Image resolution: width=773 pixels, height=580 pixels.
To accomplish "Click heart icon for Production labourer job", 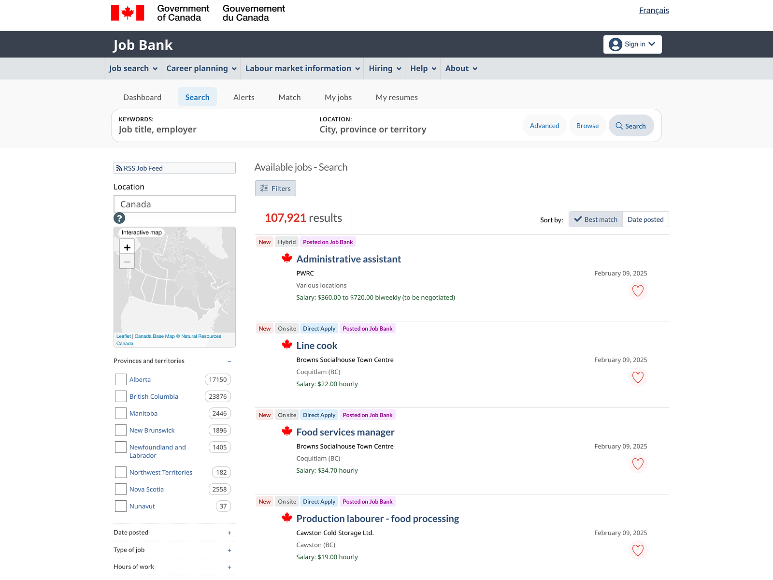I will pyautogui.click(x=638, y=551).
